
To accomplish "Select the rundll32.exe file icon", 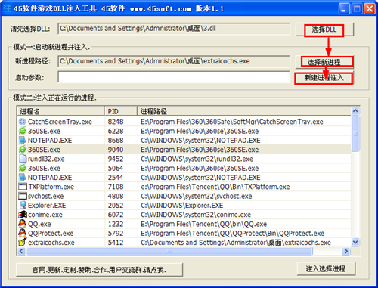I will coord(23,159).
